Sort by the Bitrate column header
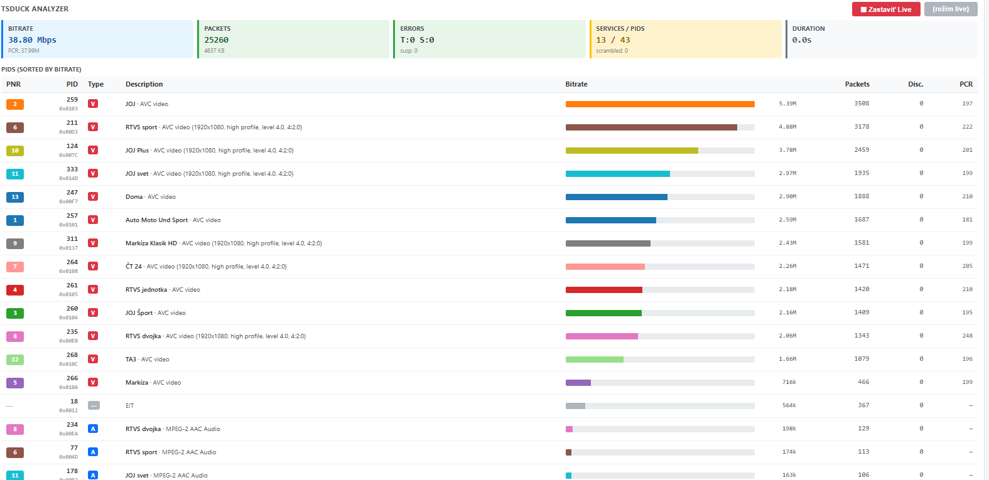Image resolution: width=989 pixels, height=480 pixels. pyautogui.click(x=576, y=84)
